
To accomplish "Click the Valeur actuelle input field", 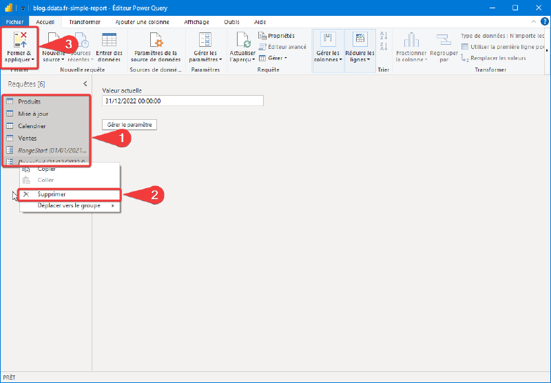I will coord(183,101).
